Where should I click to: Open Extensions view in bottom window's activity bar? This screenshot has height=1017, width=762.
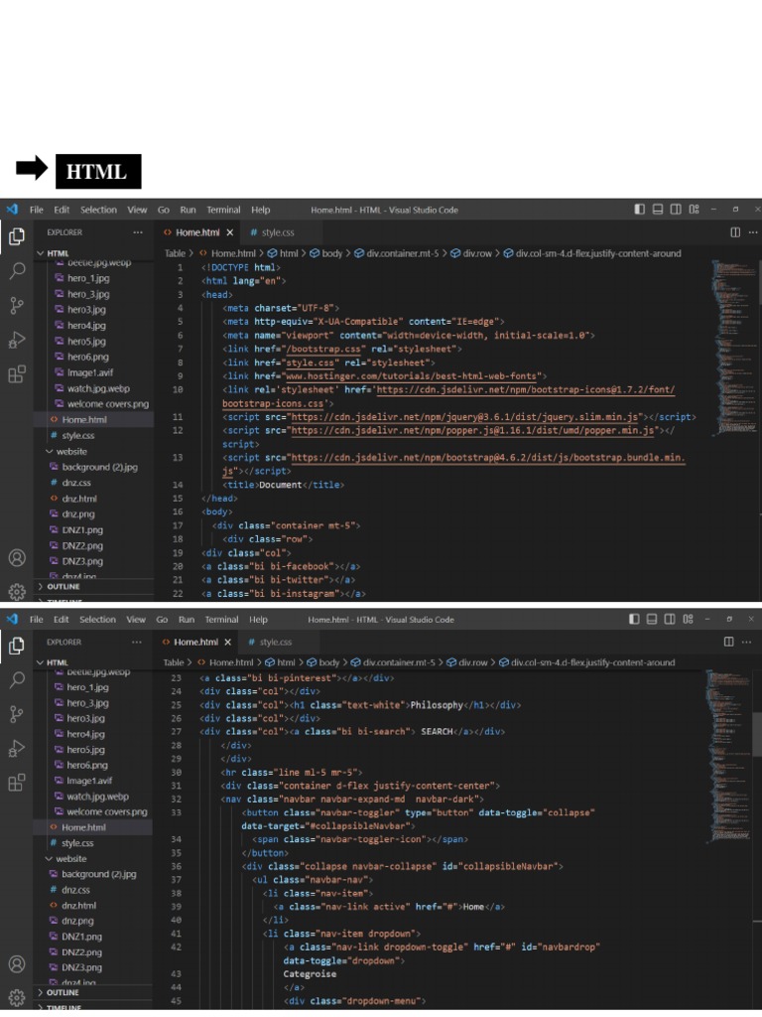click(x=17, y=783)
